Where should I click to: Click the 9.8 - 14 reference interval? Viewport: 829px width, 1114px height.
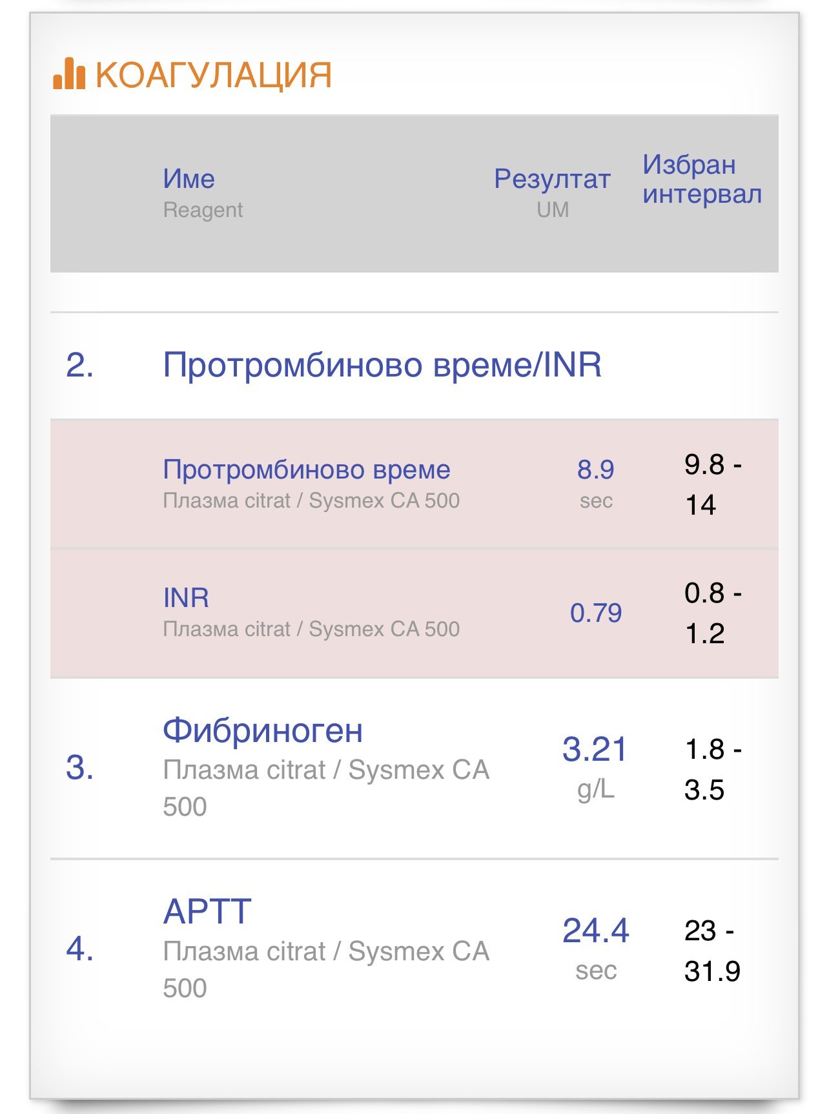click(x=711, y=484)
